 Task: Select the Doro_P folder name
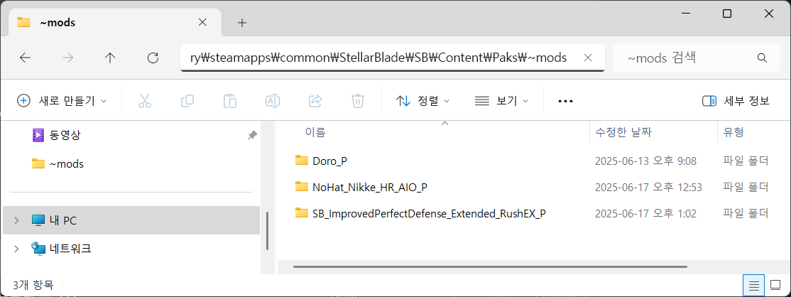point(330,161)
